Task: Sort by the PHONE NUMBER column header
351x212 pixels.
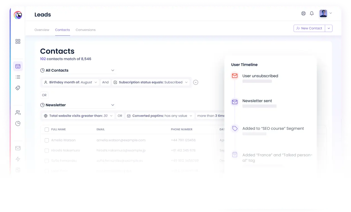Action: click(182, 129)
